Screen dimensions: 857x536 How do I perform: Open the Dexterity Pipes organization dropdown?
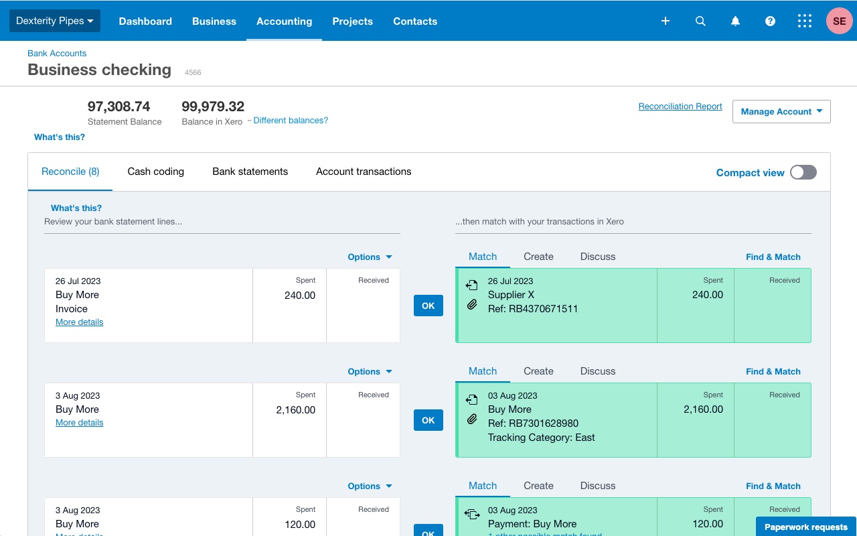pyautogui.click(x=55, y=21)
